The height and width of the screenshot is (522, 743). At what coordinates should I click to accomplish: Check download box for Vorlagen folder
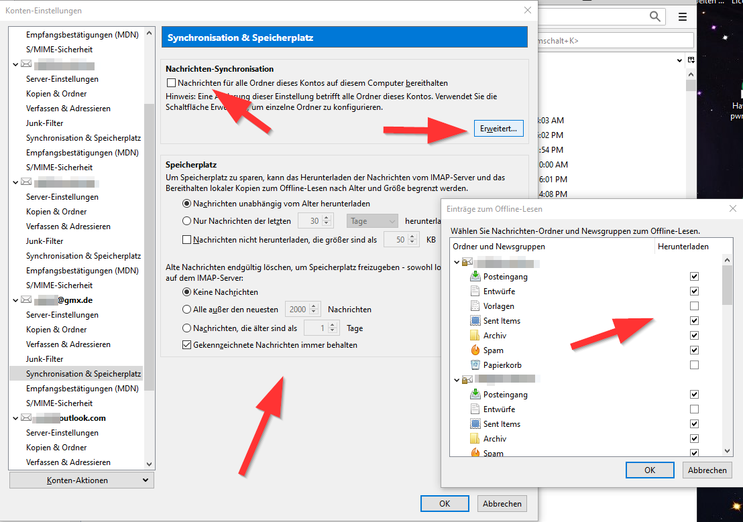[694, 306]
